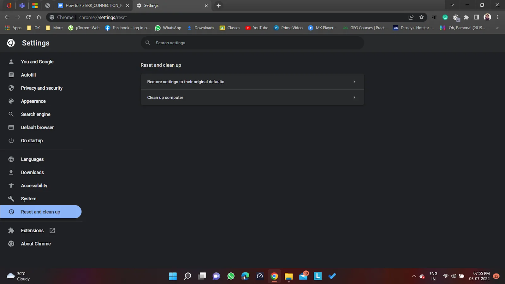Open the Autofill settings section
This screenshot has width=505, height=284.
[x=28, y=75]
